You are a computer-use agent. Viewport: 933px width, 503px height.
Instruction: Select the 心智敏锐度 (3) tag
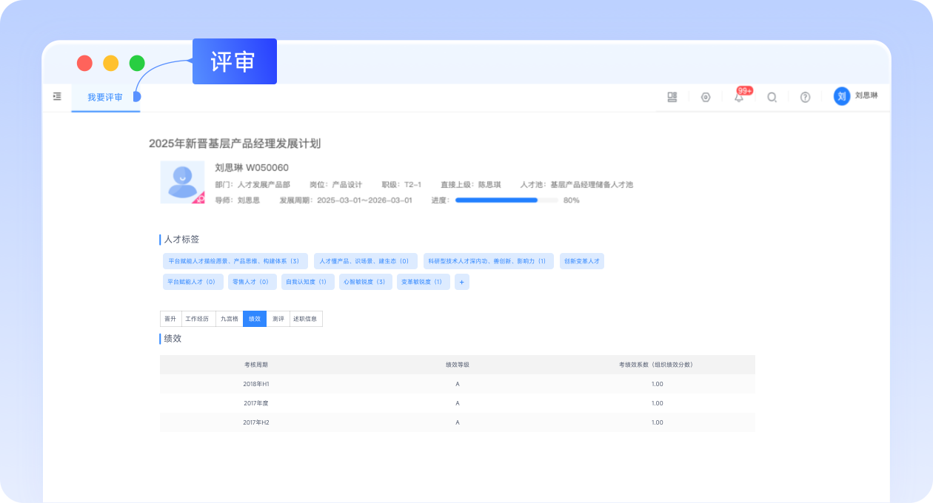[365, 282]
